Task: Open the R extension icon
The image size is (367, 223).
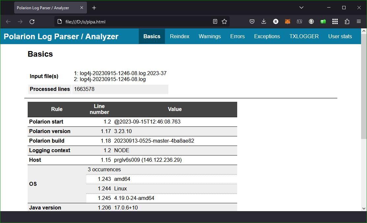Action: tap(276, 21)
